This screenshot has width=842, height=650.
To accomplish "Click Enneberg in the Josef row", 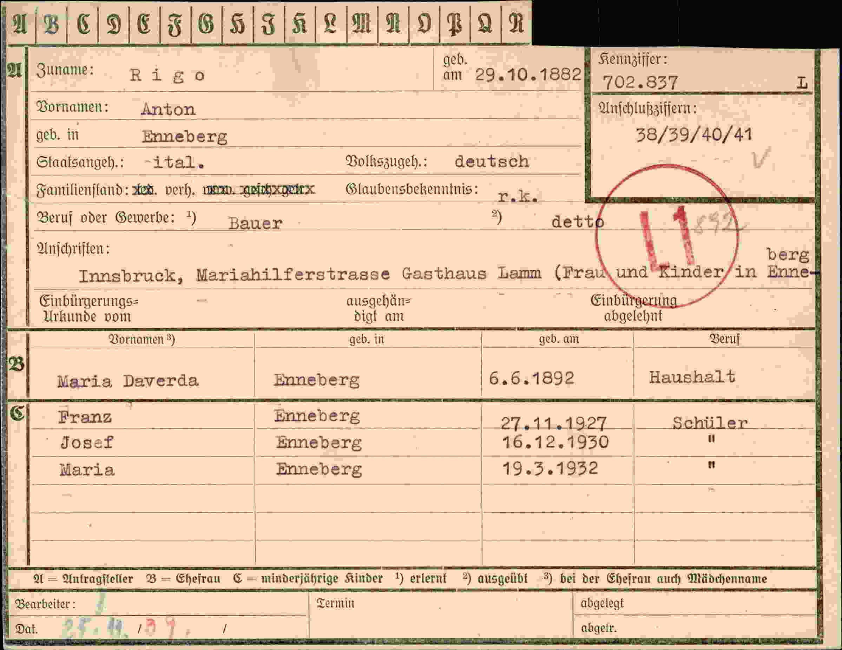I will tap(319, 442).
